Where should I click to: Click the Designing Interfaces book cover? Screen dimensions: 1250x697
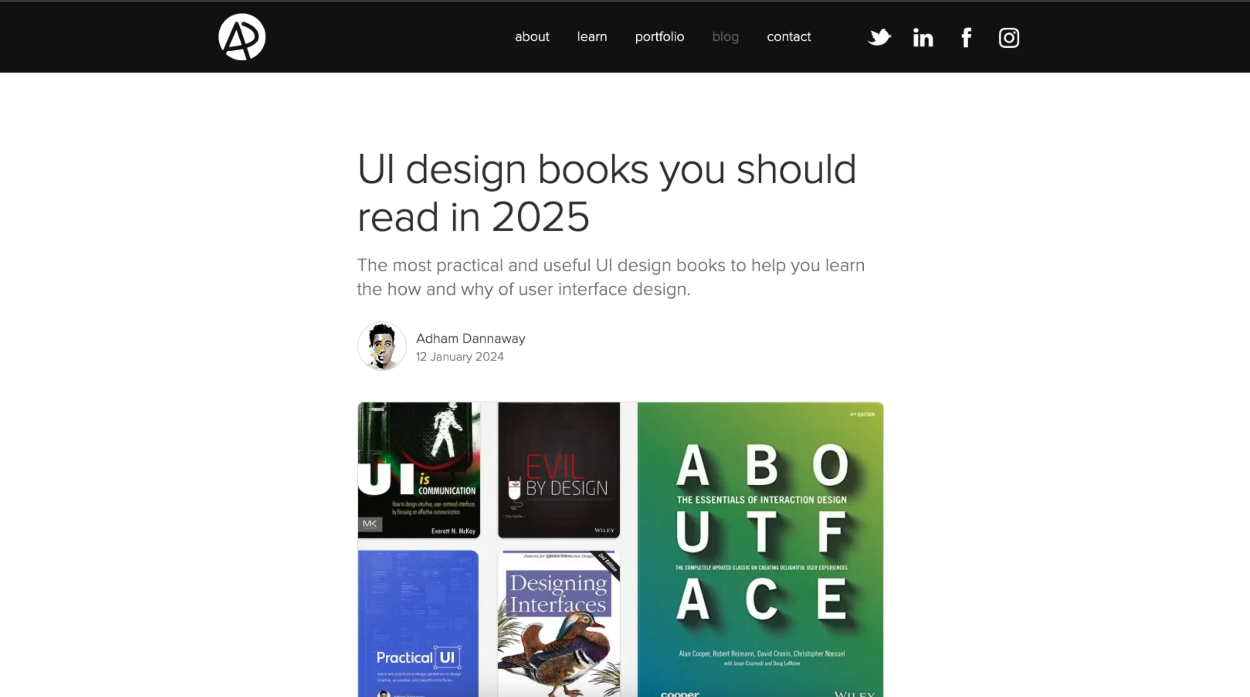(x=559, y=624)
